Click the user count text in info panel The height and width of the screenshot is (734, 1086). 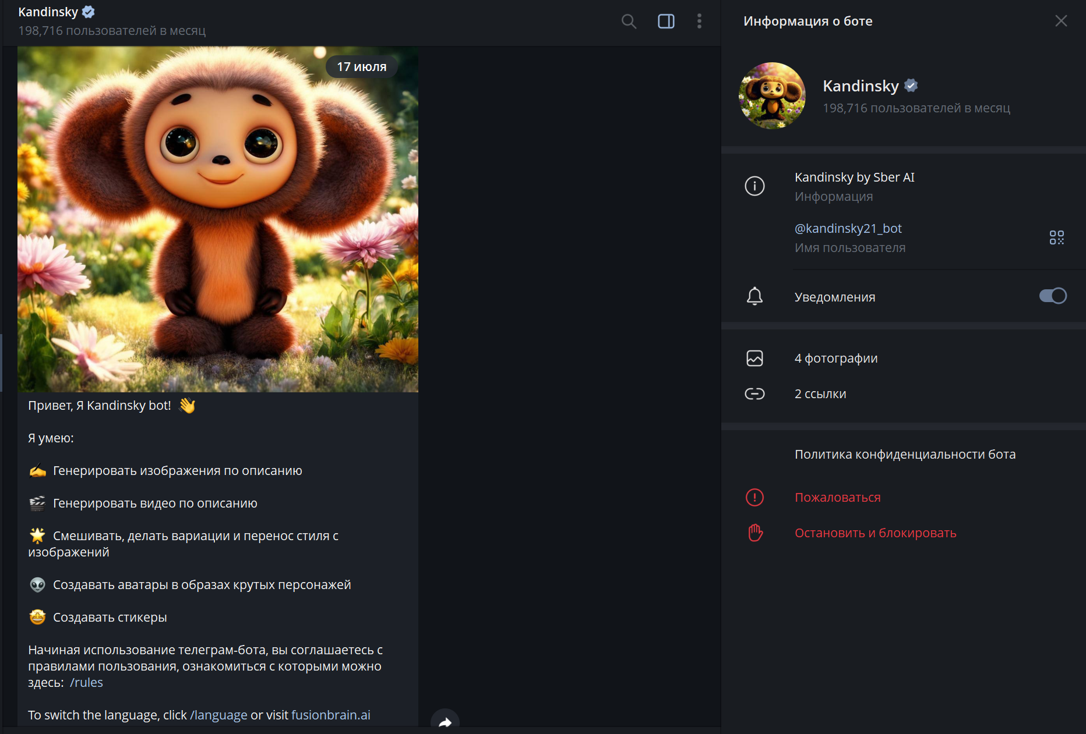[916, 108]
